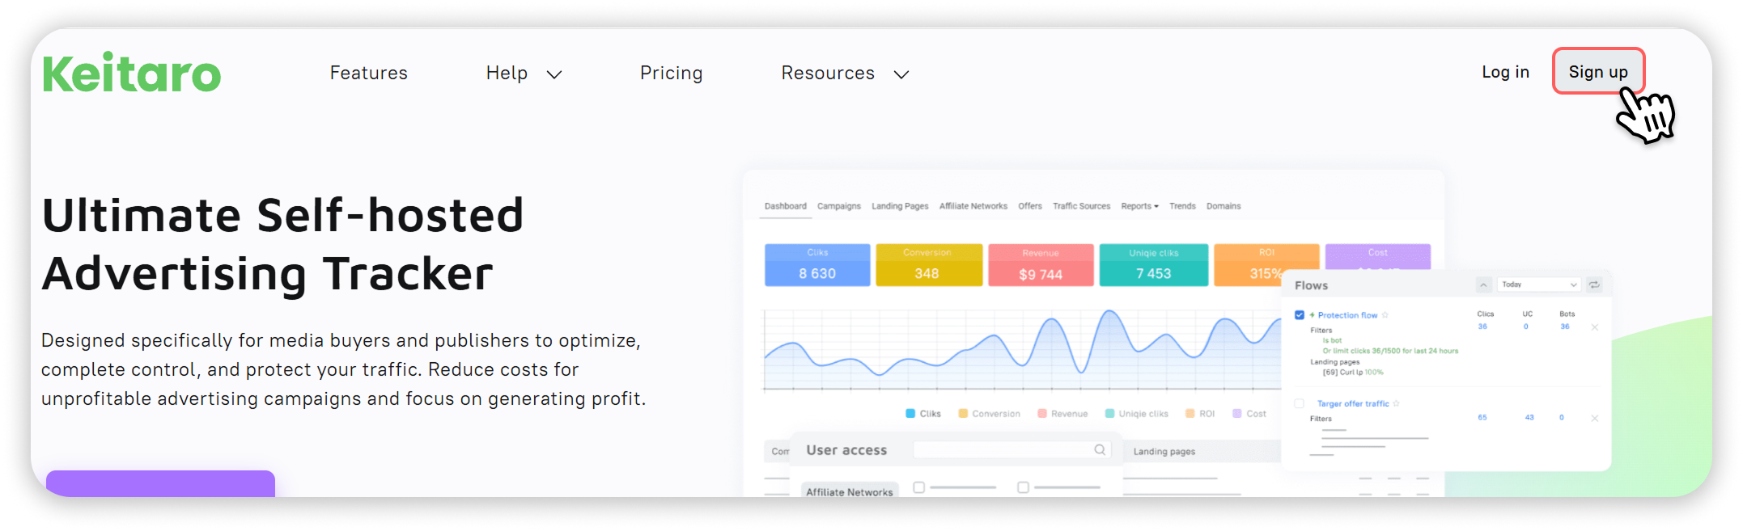
Task: Click the Keitaro logo
Action: point(131,73)
